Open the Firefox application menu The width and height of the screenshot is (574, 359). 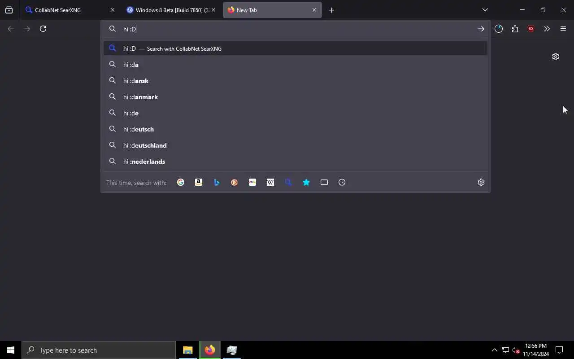[563, 29]
